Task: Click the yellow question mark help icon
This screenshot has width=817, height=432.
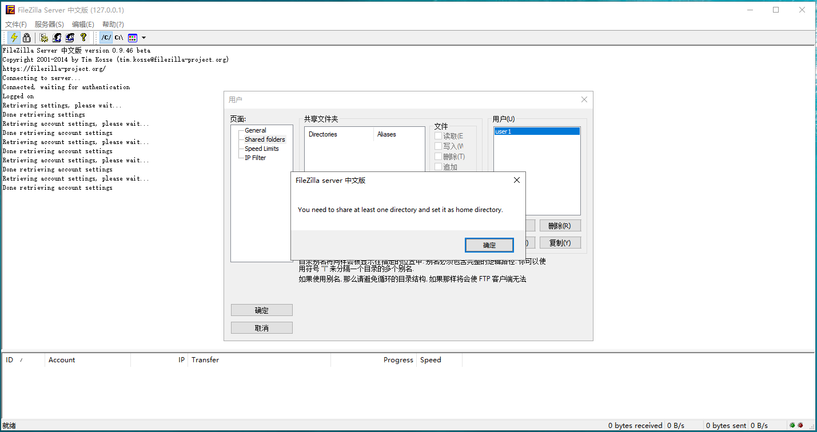Action: (83, 38)
